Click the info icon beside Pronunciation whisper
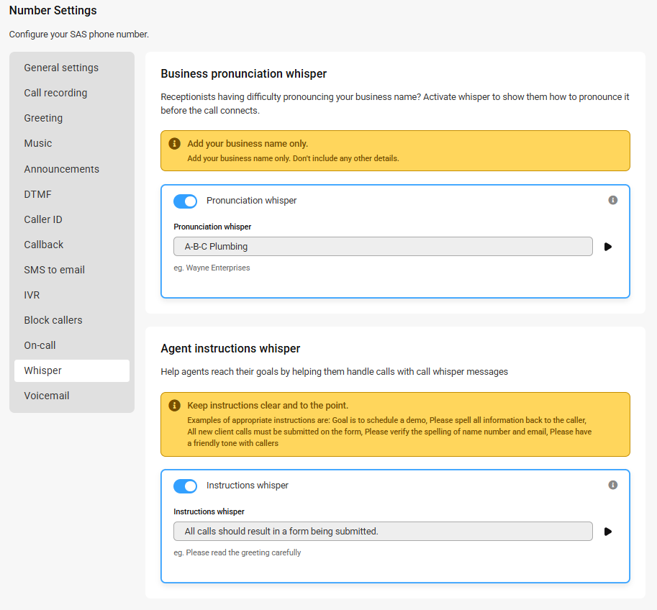Viewport: 657px width, 610px height. tap(612, 200)
